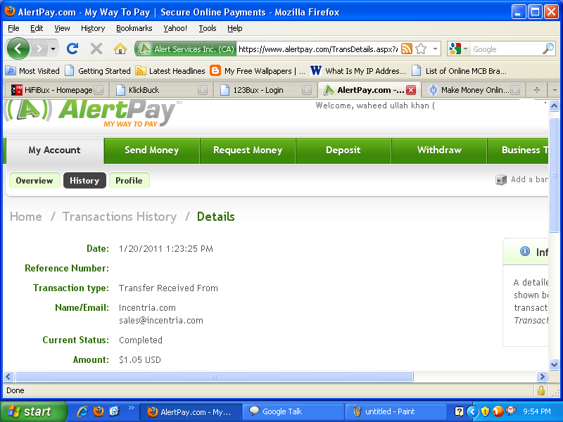The image size is (563, 422).
Task: Close the Make Money Online tab
Action: pos(515,90)
